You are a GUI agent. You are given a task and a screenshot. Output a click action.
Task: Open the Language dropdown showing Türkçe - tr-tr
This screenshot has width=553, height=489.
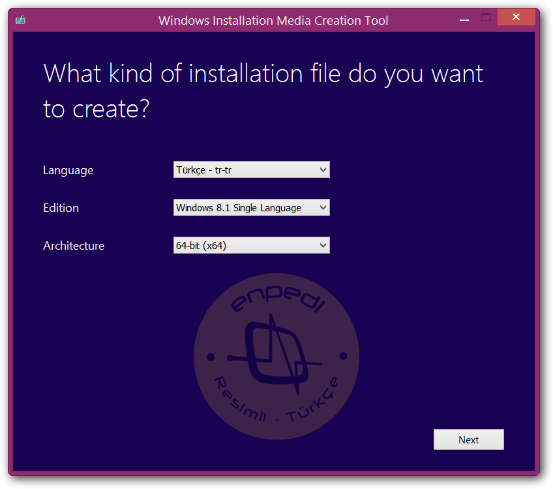point(252,170)
